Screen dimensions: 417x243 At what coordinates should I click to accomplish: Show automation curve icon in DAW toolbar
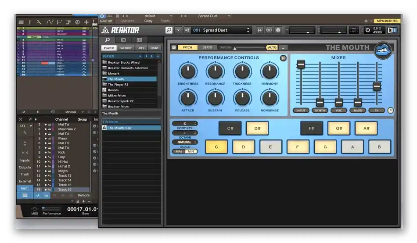[50, 22]
